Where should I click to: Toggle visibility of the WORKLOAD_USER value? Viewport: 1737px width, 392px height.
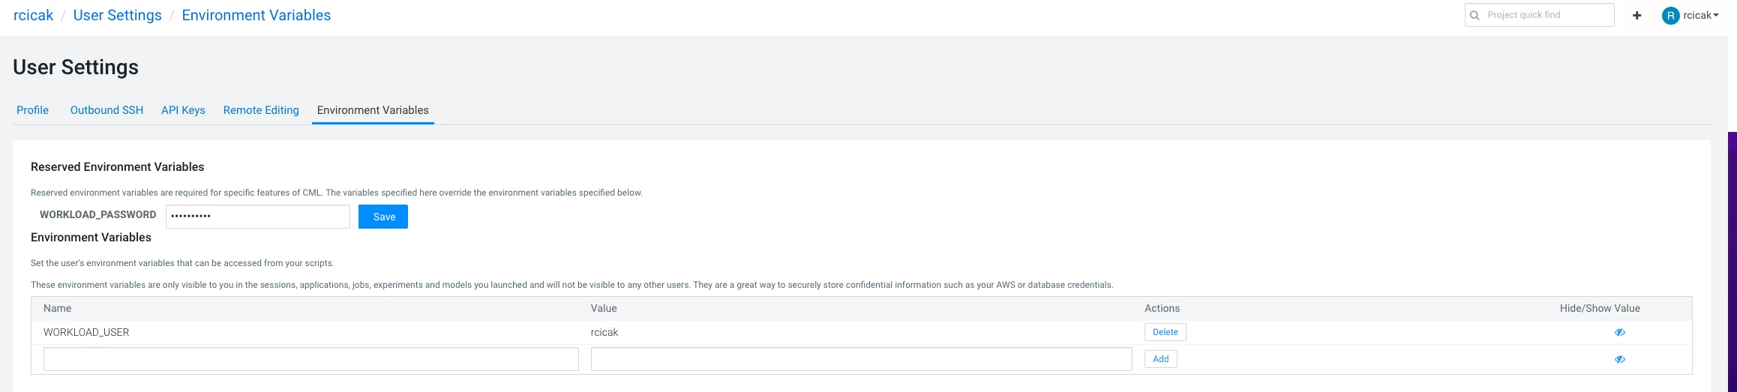click(x=1619, y=332)
